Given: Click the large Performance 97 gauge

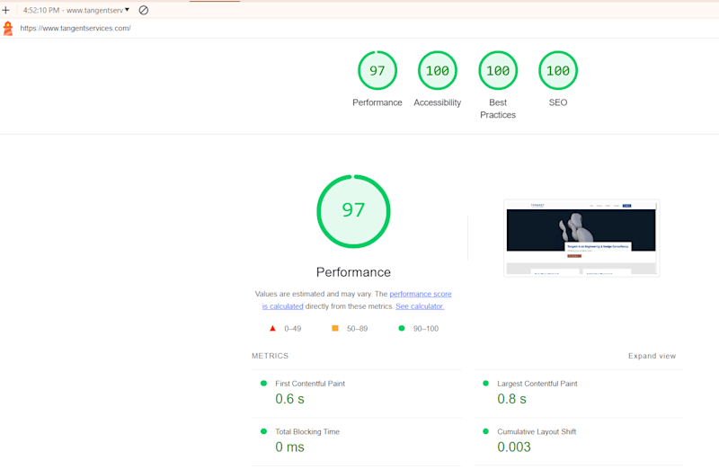Looking at the screenshot, I should (x=353, y=211).
